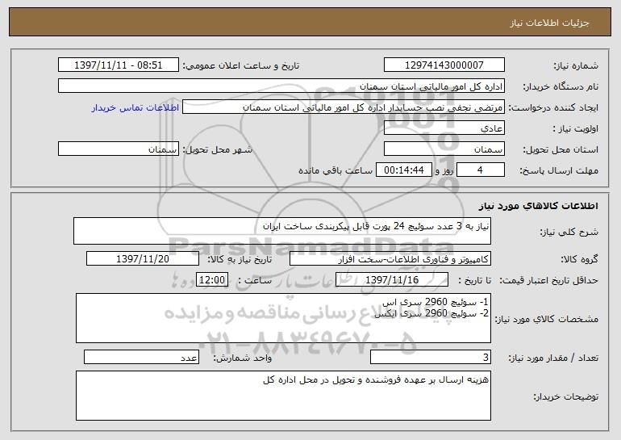Click the general need description text box
Screen dimensions: 621x440
tap(282, 231)
